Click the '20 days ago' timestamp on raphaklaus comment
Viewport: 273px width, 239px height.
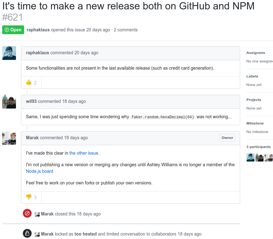point(86,53)
